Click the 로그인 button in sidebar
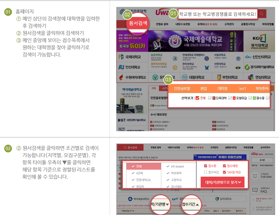 pos(262,160)
